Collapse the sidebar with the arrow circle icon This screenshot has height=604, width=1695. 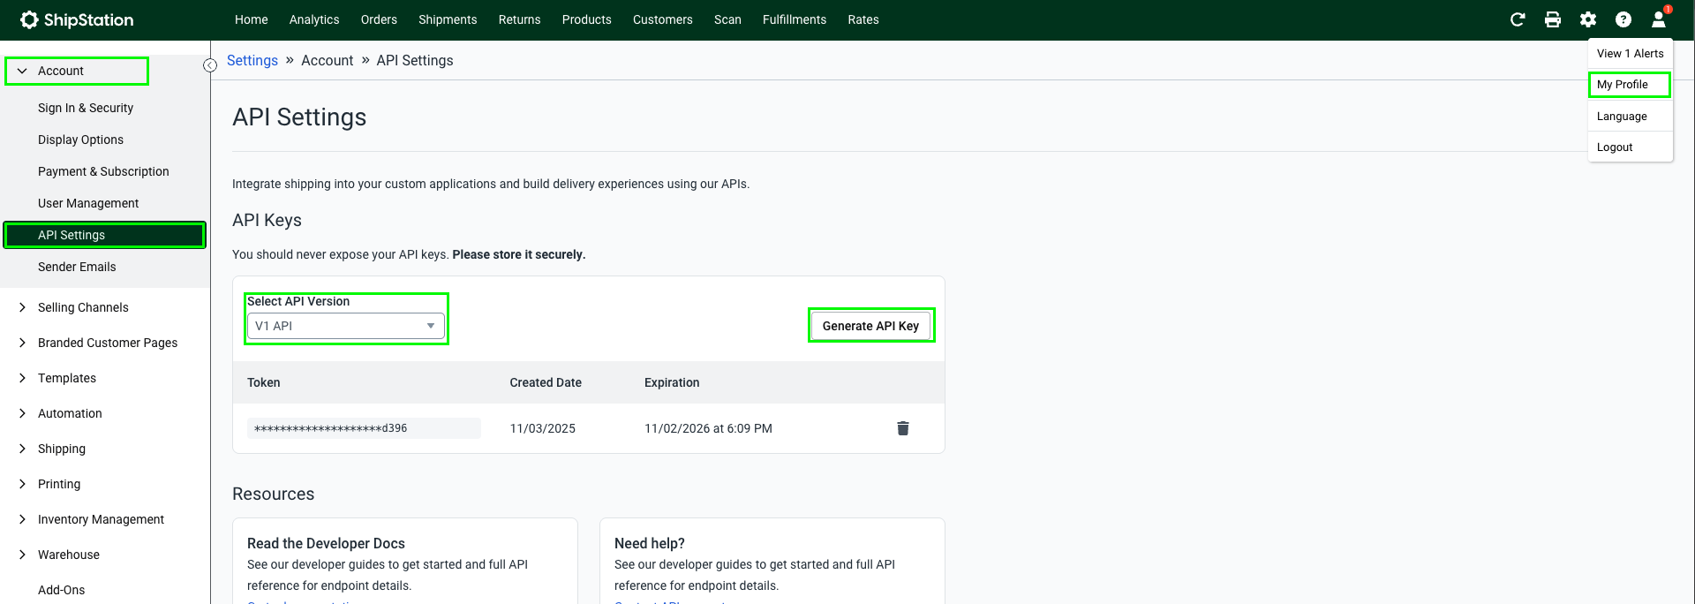point(210,65)
